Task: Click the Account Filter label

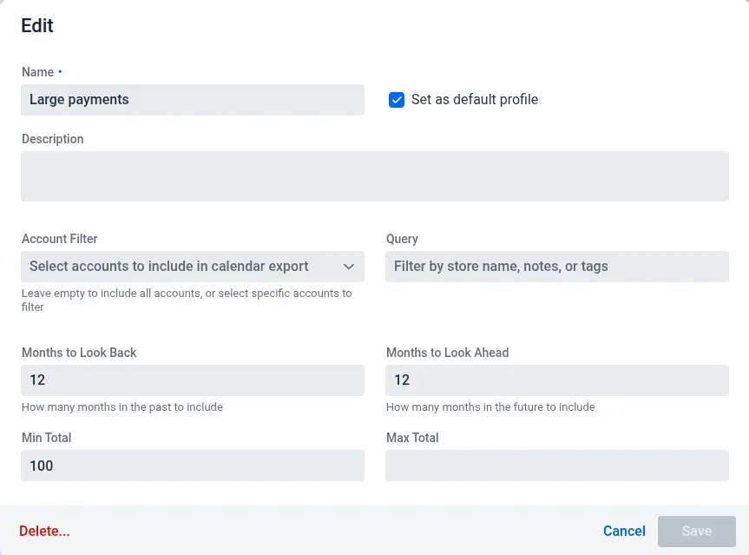Action: (60, 239)
